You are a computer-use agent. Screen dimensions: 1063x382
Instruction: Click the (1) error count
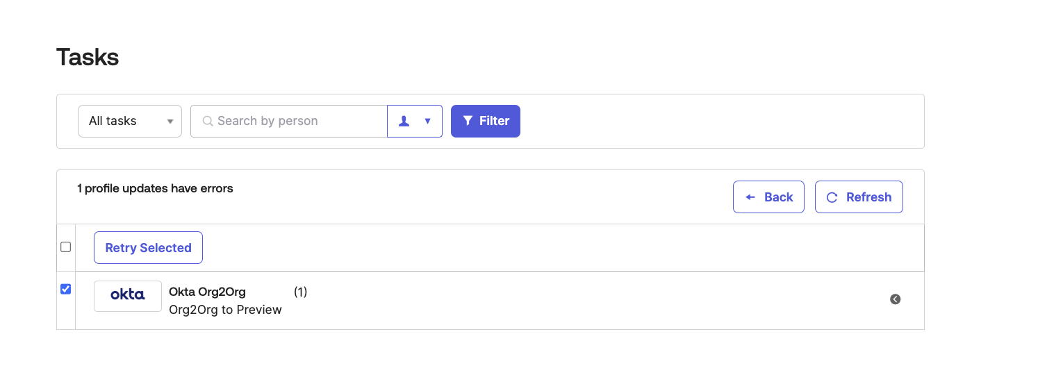300,292
